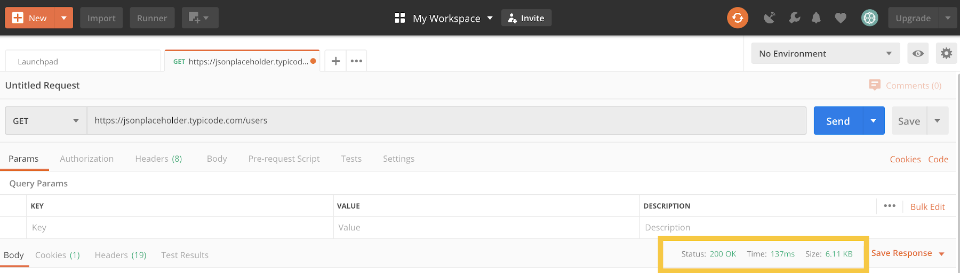The image size is (960, 273).
Task: Open the No Environment dropdown
Action: coord(825,54)
